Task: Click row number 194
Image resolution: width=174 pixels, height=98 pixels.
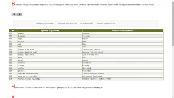Action: (10, 79)
